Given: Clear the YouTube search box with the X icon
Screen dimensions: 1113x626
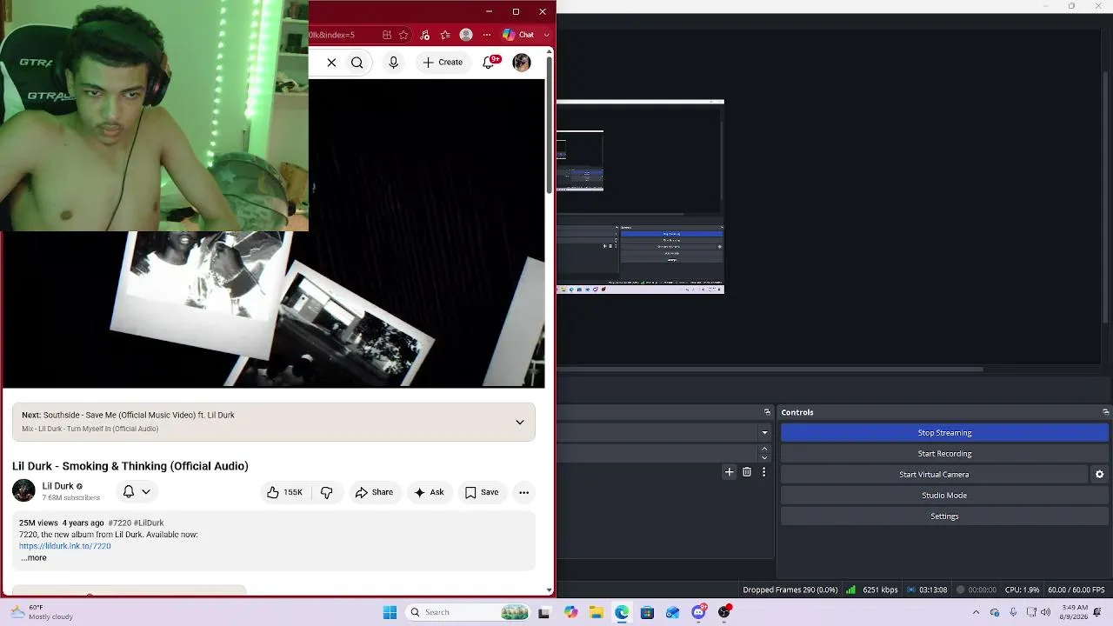Looking at the screenshot, I should pyautogui.click(x=331, y=63).
